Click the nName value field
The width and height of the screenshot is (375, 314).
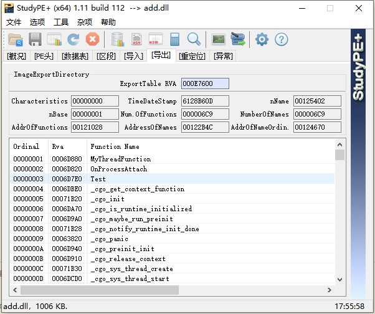[x=317, y=101]
